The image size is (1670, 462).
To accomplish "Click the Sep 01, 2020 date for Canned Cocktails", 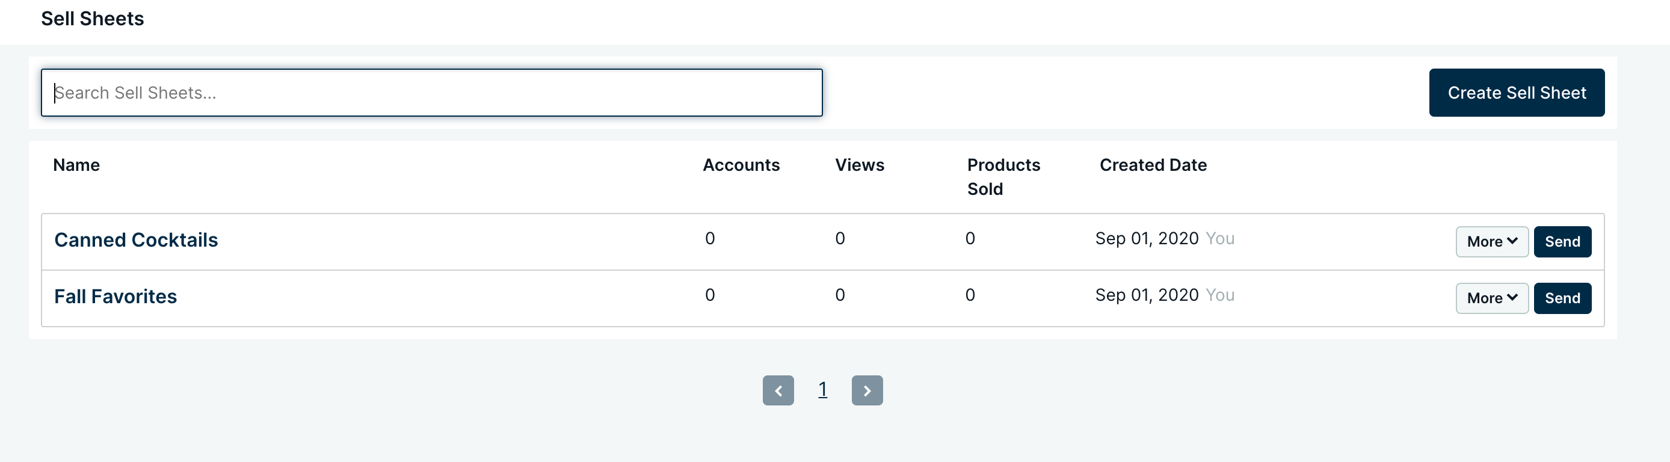I will coord(1147,238).
